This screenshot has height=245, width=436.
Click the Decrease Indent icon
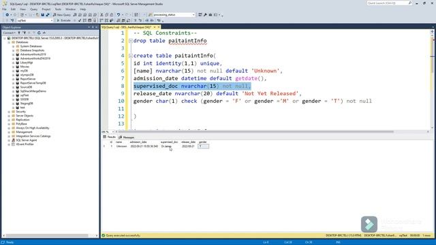pos(147,20)
